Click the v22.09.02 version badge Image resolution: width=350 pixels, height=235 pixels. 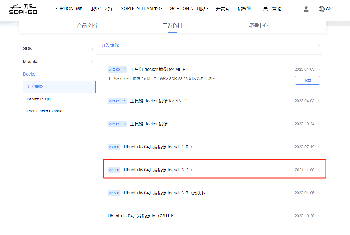[x=117, y=124]
